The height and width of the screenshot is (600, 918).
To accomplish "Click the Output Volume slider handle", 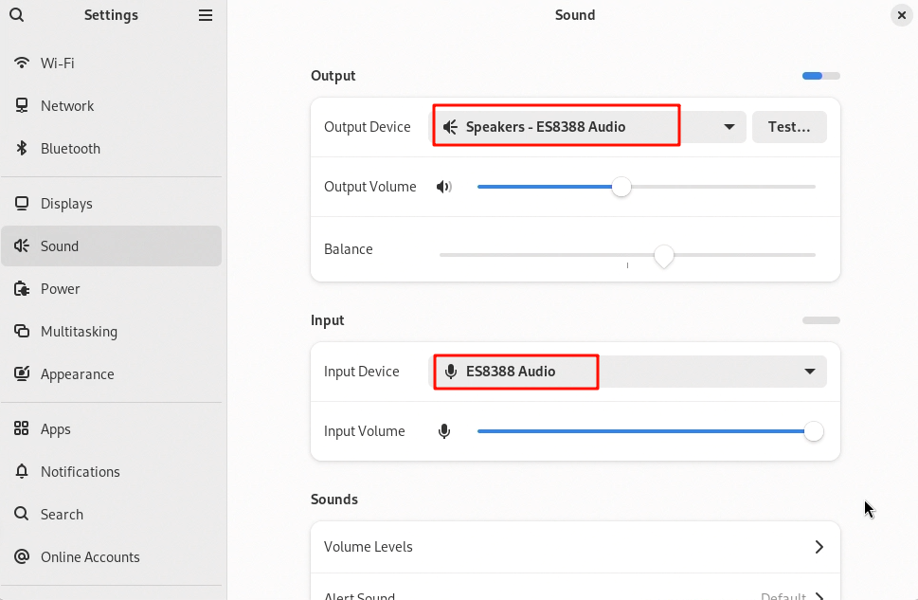I will [x=621, y=187].
